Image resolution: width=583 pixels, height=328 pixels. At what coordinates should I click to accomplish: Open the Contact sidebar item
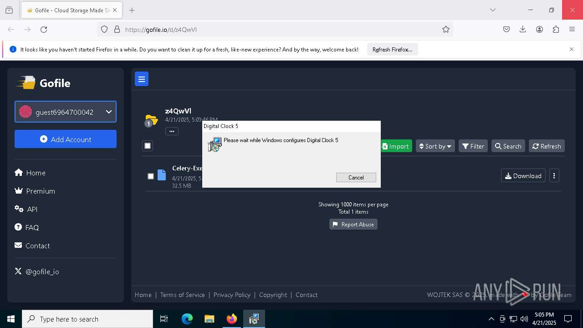coord(32,246)
